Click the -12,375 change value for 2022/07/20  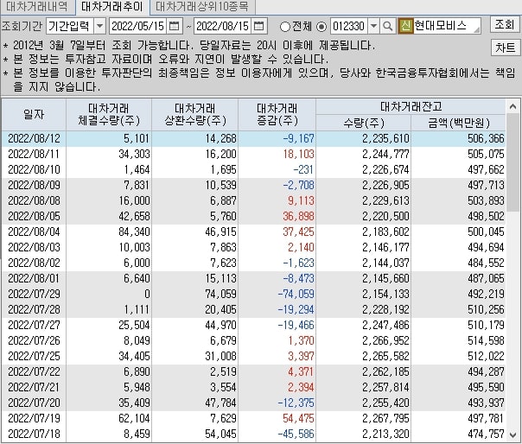point(296,403)
